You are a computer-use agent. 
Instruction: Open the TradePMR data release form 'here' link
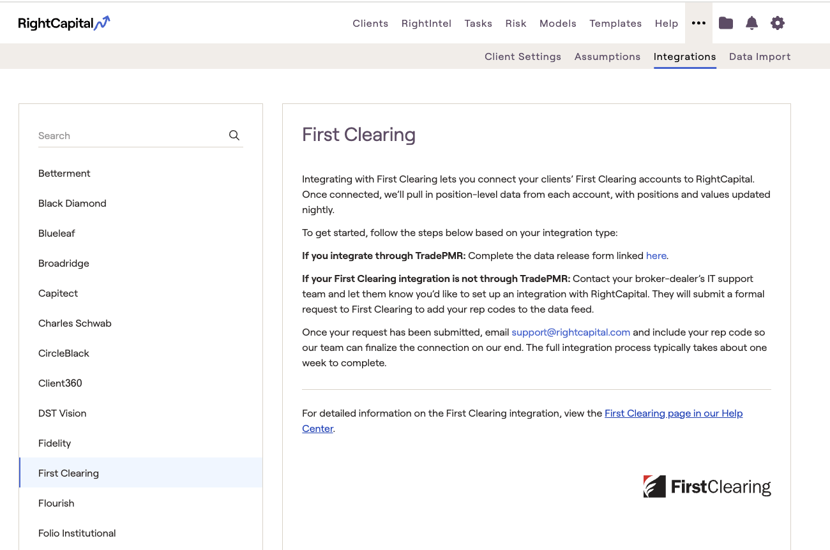[x=656, y=256]
